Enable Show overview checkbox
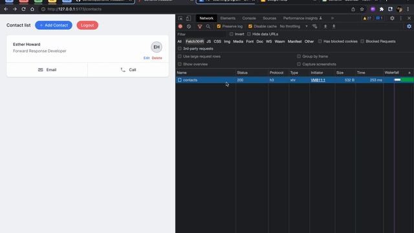The height and width of the screenshot is (233, 414). [x=180, y=64]
